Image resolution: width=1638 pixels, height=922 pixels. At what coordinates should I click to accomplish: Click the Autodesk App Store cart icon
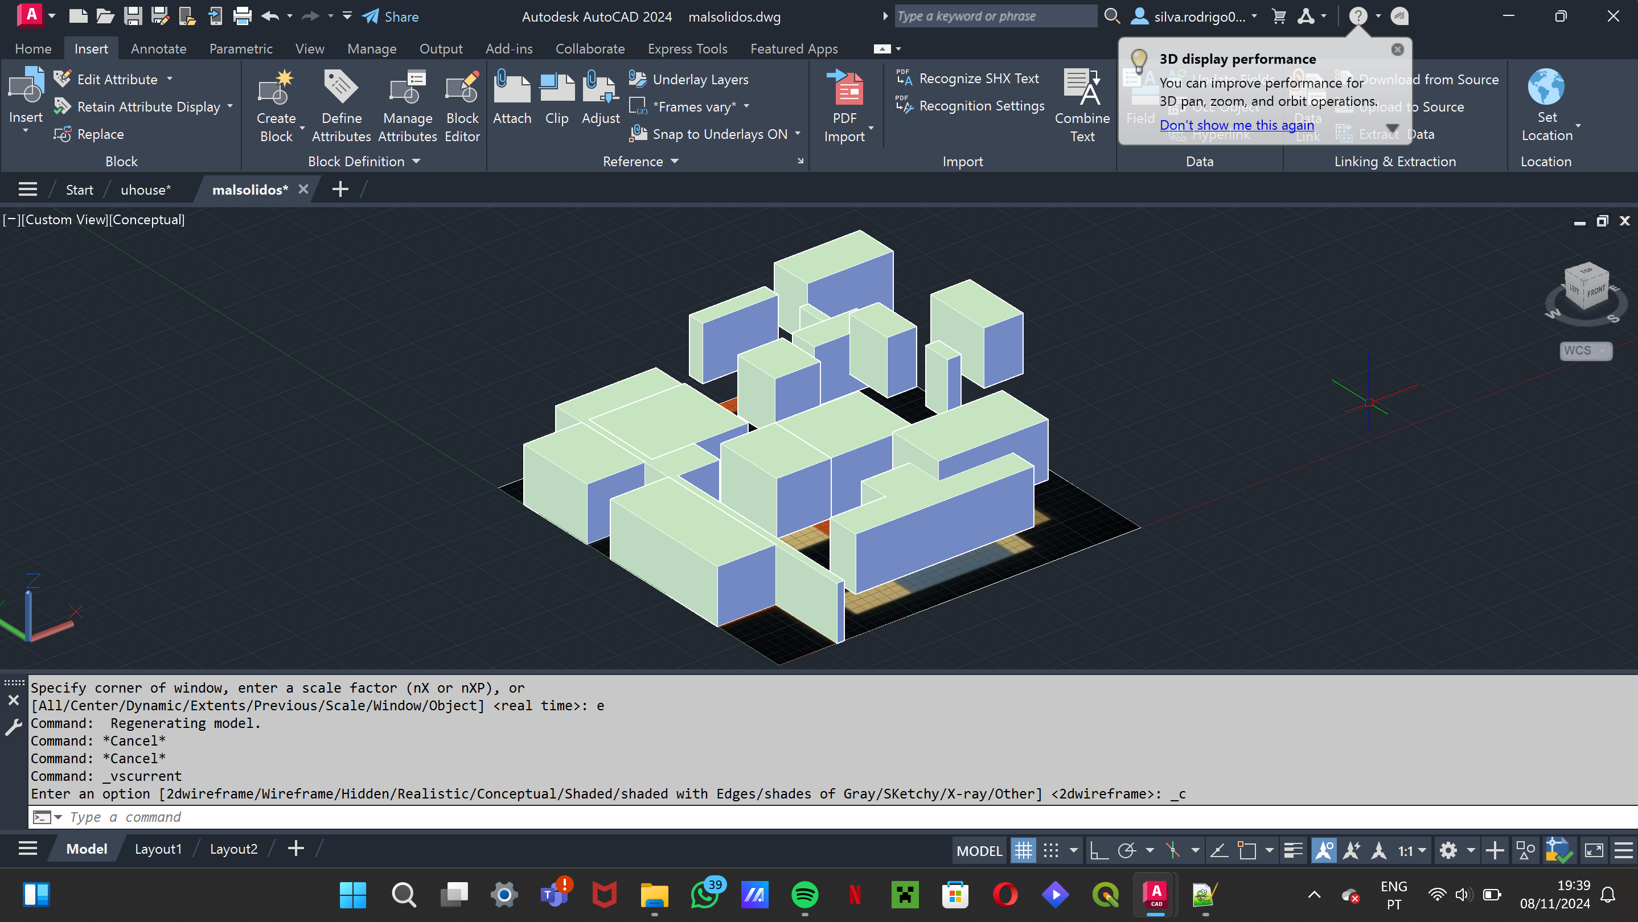click(x=1279, y=17)
